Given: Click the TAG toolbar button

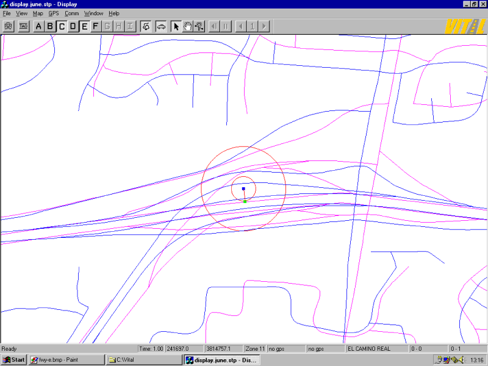Looking at the screenshot, I should (x=24, y=26).
